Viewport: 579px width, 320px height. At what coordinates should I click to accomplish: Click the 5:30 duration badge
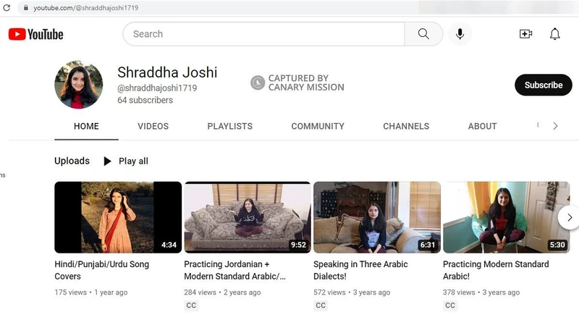(x=557, y=245)
